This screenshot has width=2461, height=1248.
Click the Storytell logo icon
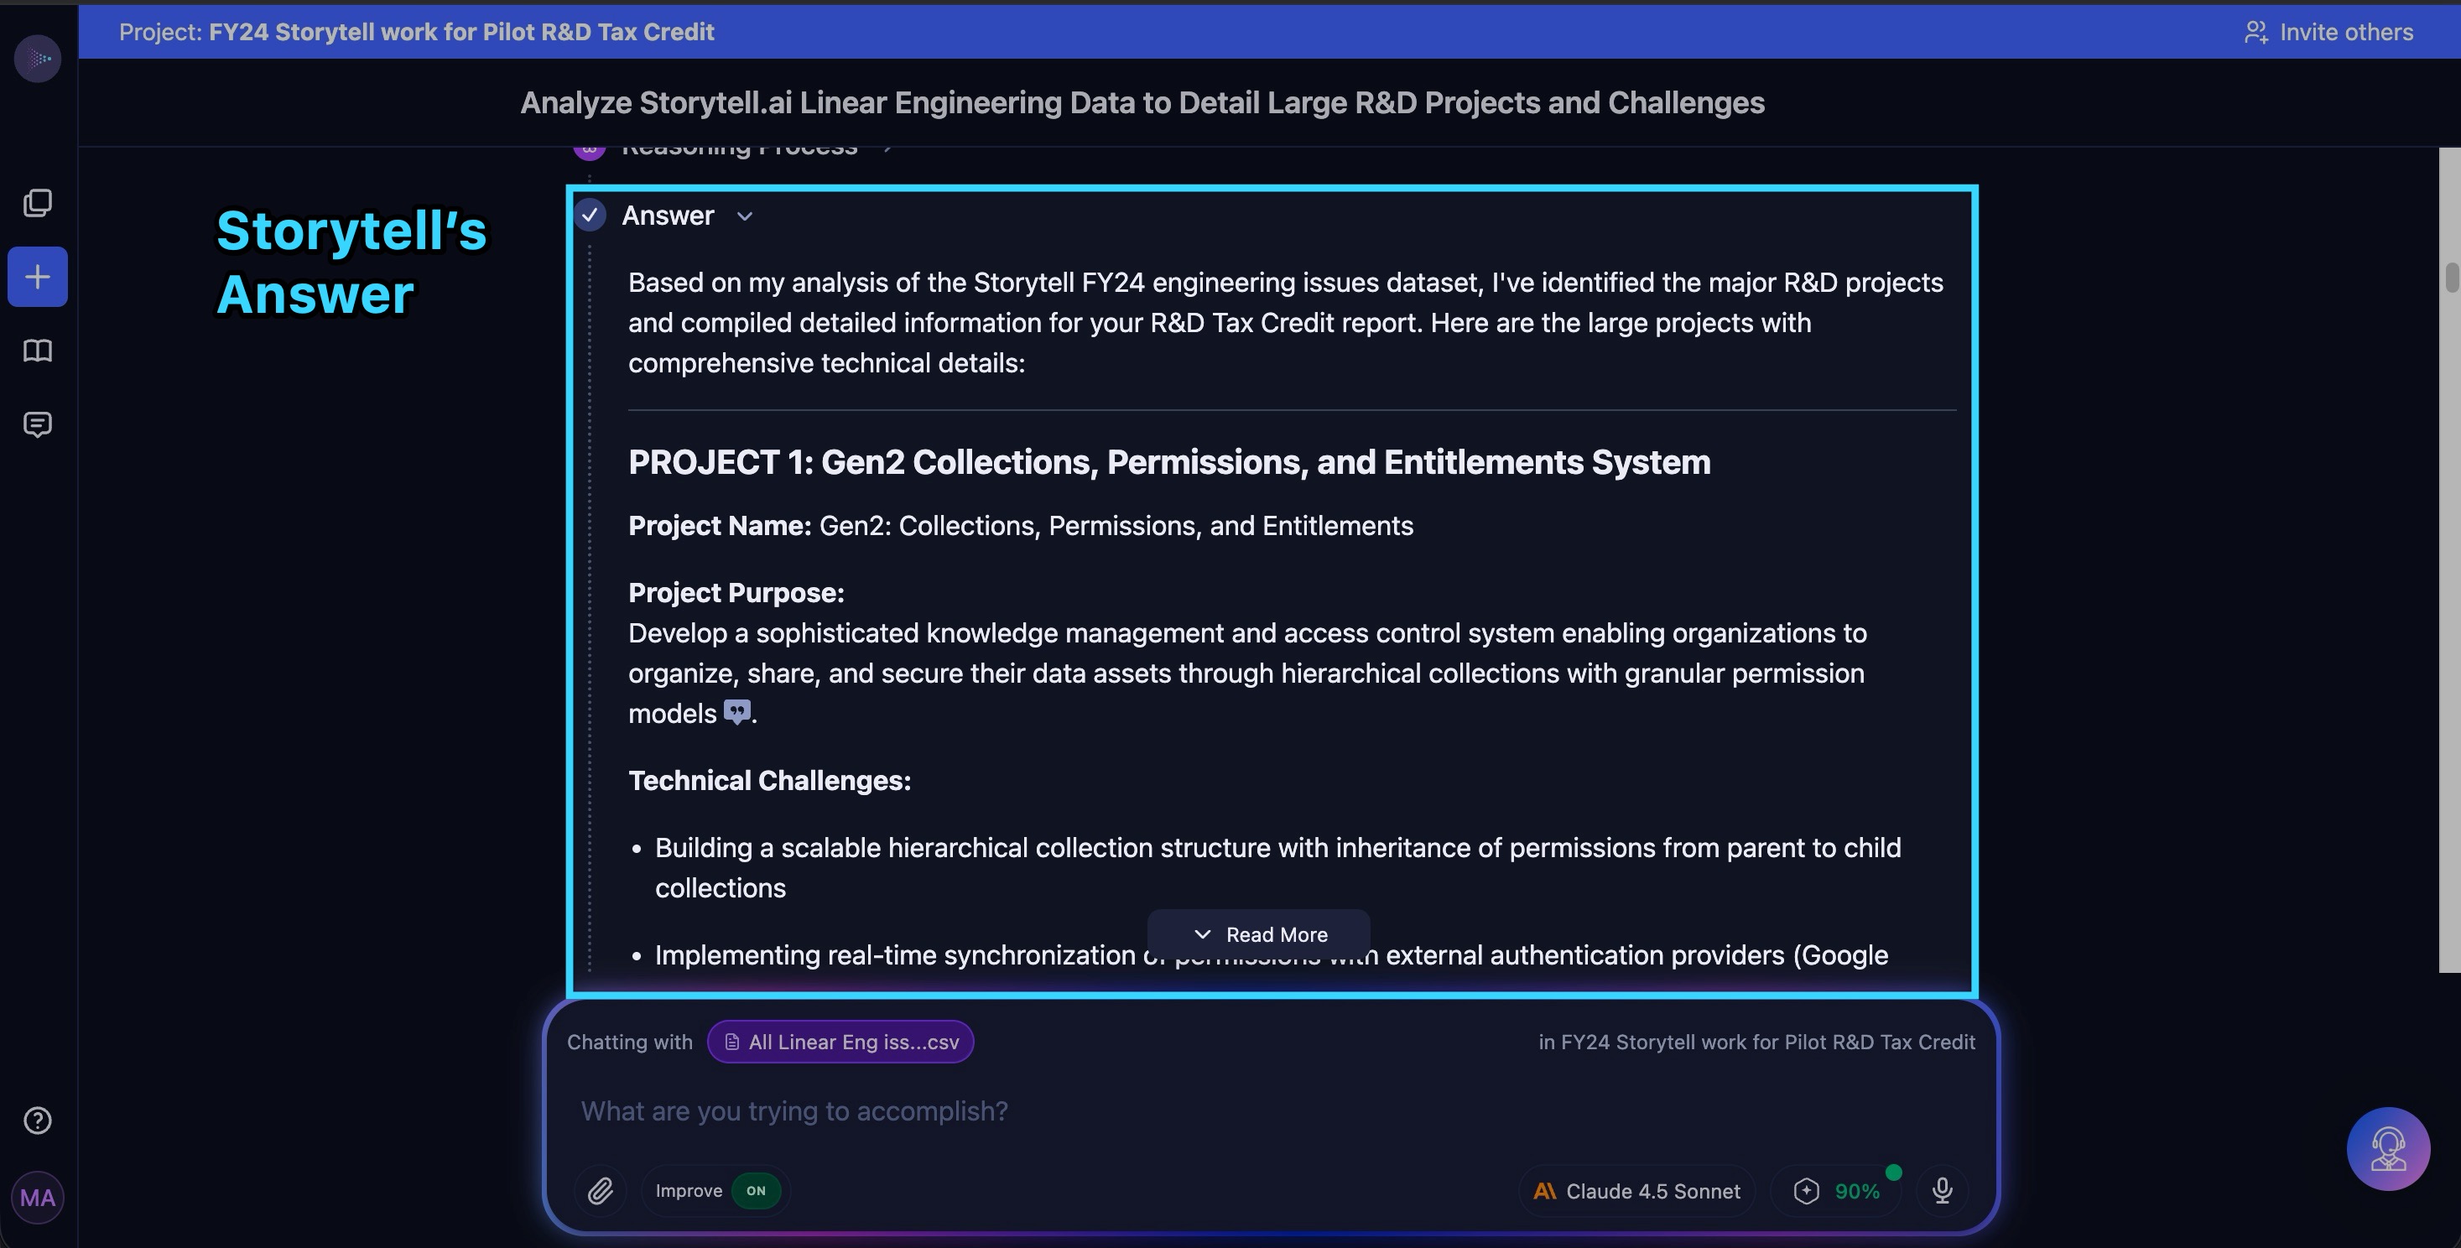coord(39,59)
